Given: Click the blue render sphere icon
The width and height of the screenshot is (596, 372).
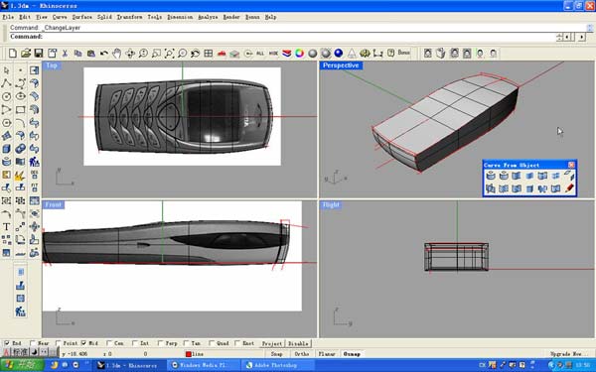Looking at the screenshot, I should [x=339, y=54].
